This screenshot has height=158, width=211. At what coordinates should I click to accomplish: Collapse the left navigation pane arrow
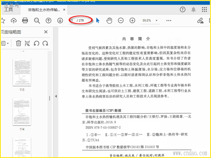[56, 96]
